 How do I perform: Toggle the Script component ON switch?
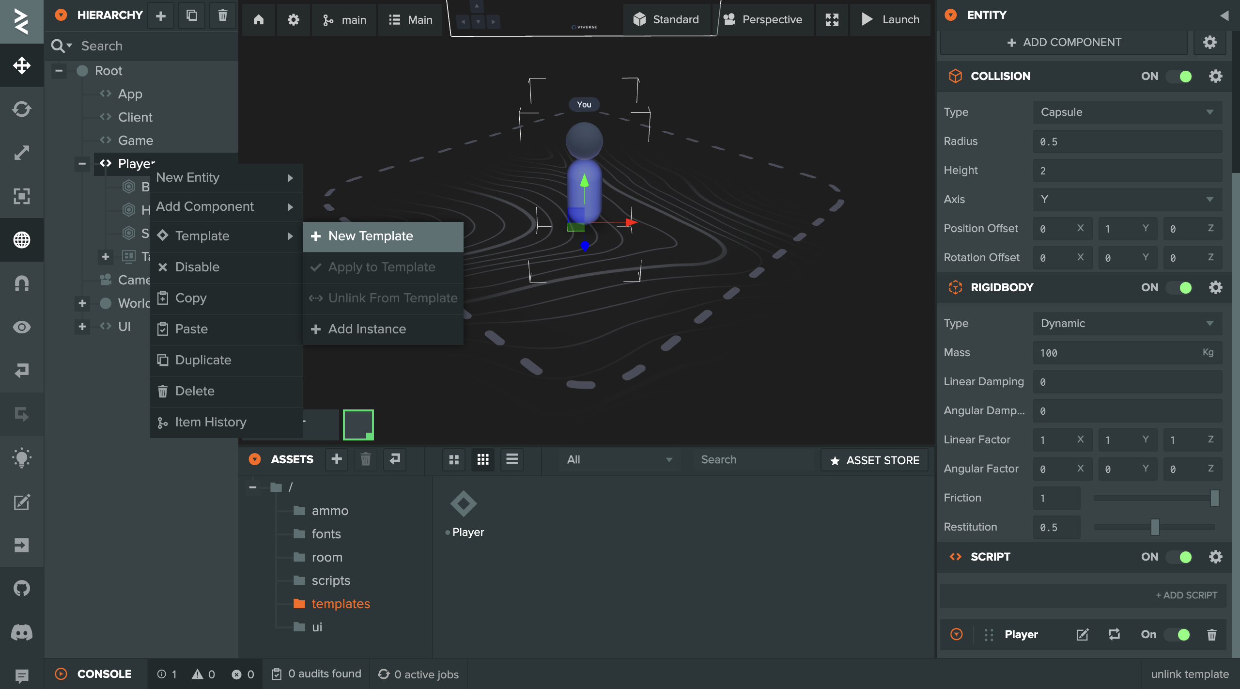tap(1179, 557)
